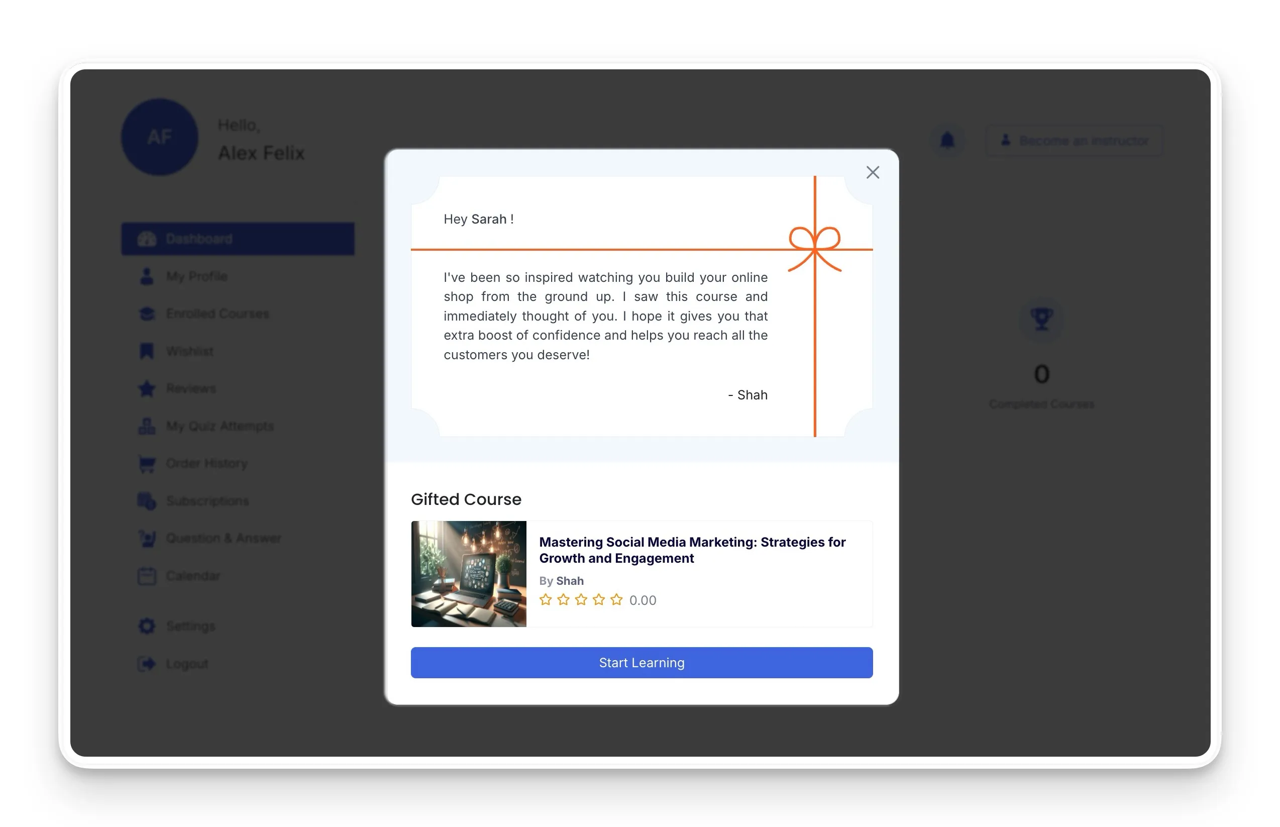
Task: Click the Order History cart icon
Action: [147, 463]
